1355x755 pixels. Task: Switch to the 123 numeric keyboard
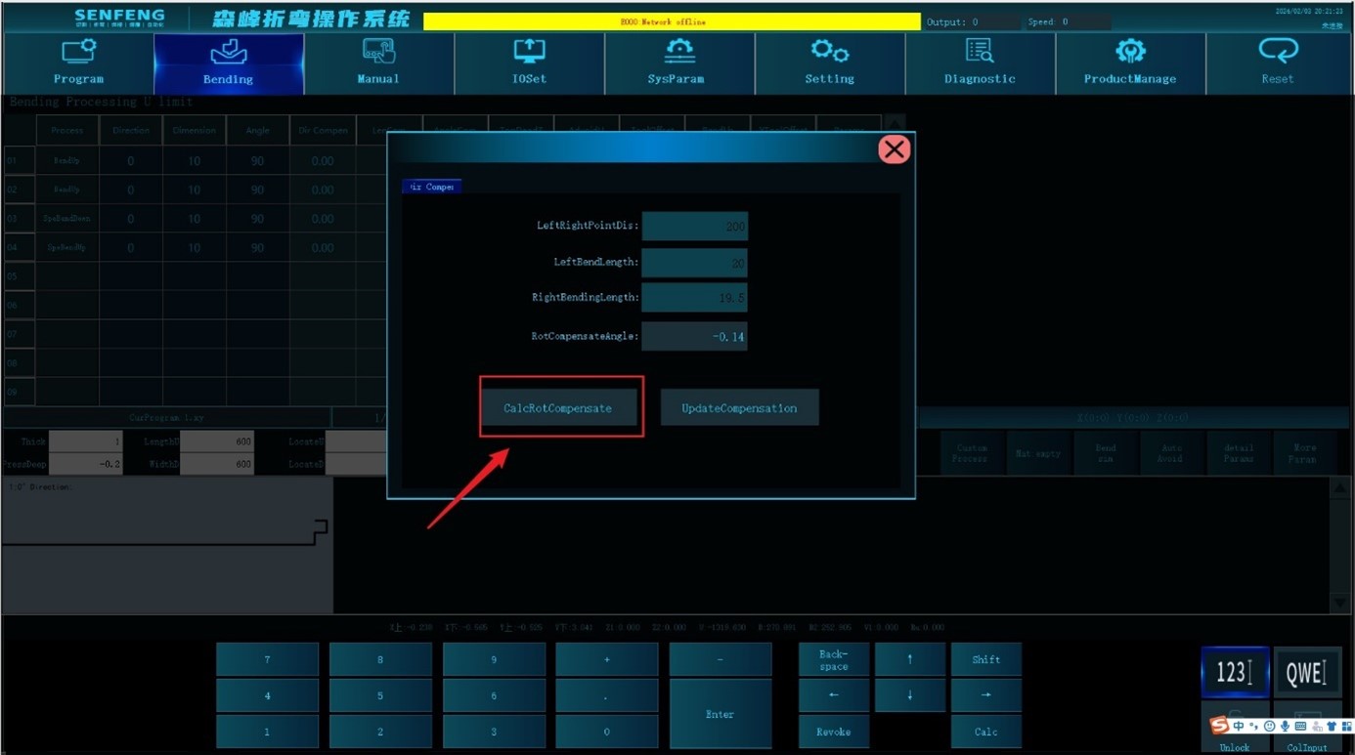click(1235, 672)
